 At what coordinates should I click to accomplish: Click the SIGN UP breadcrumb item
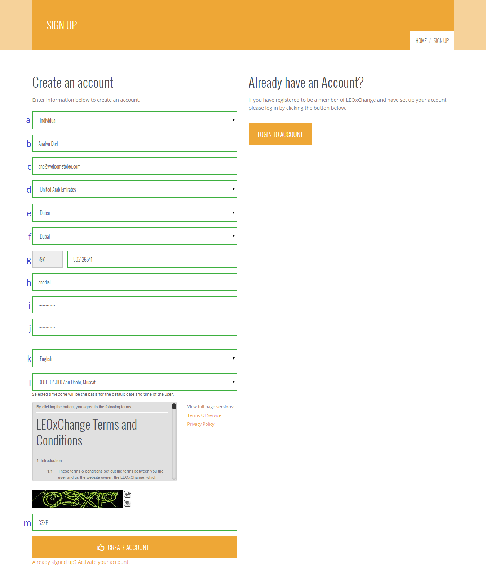(x=441, y=41)
